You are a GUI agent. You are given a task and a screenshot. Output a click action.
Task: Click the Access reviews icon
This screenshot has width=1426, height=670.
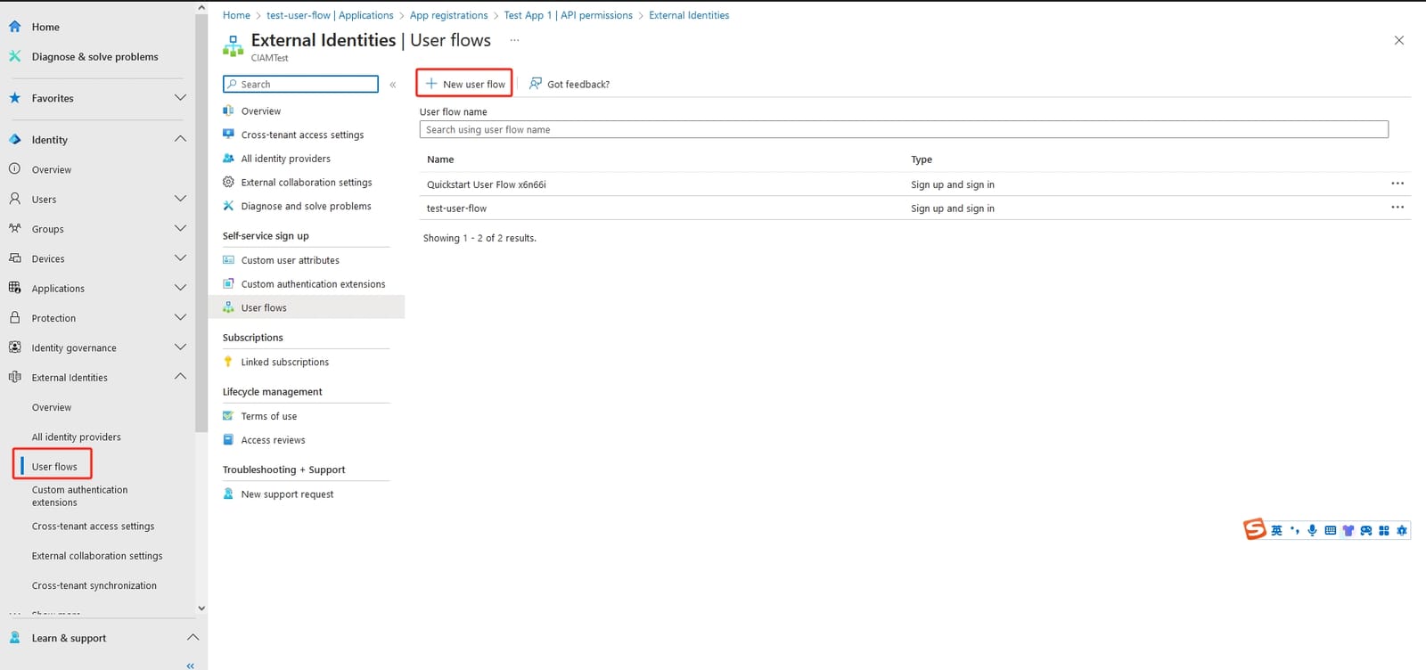click(228, 439)
